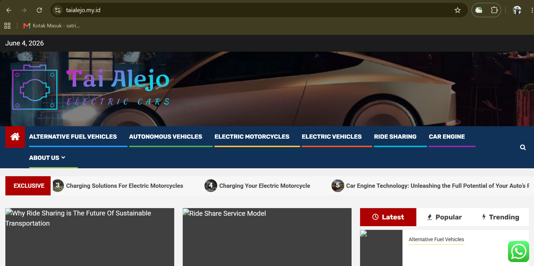Open Ride Sharing menu item
The height and width of the screenshot is (266, 534).
pos(395,137)
